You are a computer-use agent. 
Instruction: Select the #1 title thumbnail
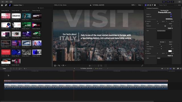coord(37,25)
